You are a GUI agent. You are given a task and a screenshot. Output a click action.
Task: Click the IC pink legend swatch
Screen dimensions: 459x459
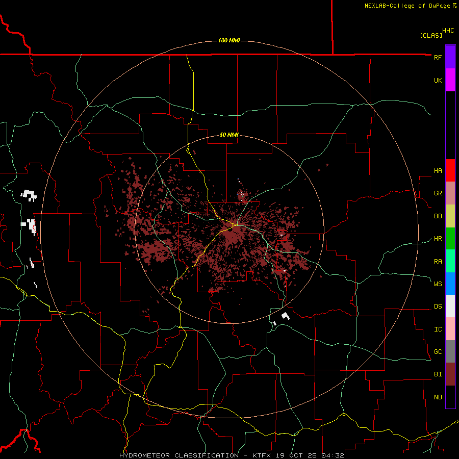(450, 329)
